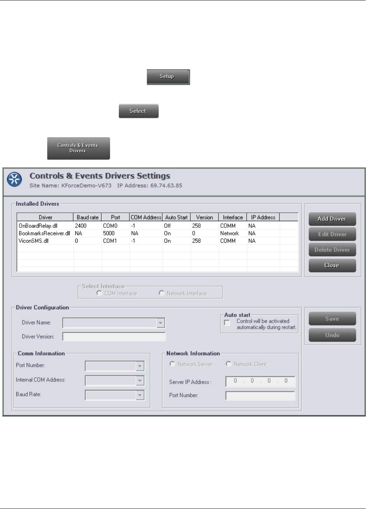This screenshot has width=366, height=509.
Task: Select Network Interface radio button
Action: (x=161, y=293)
